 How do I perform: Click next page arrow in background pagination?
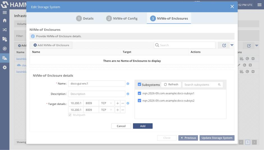click(254, 142)
